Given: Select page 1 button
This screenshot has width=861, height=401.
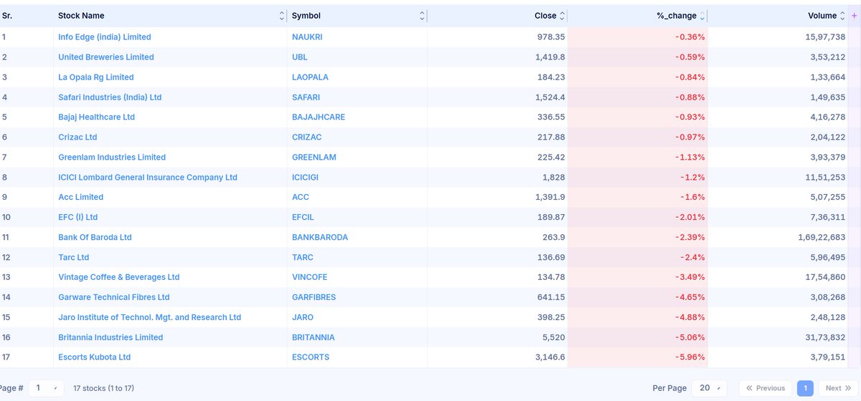Looking at the screenshot, I should [x=805, y=388].
